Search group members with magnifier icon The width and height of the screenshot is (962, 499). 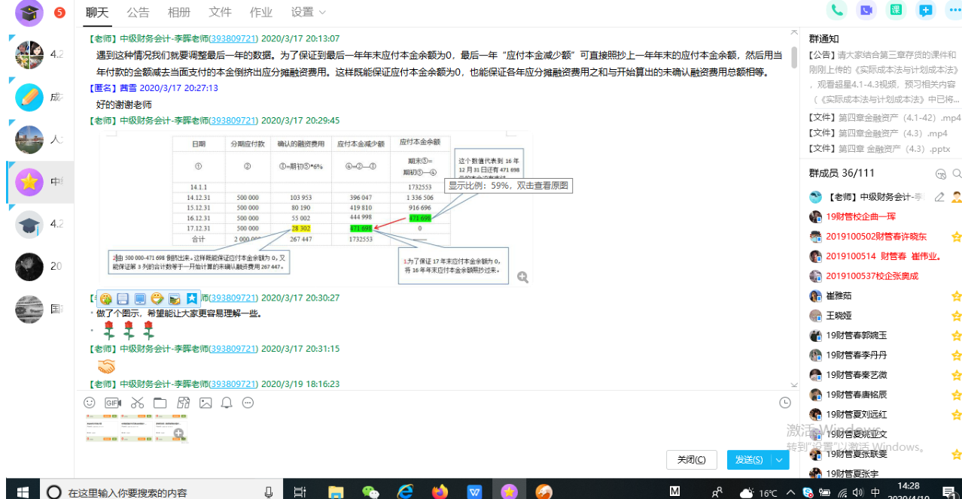pos(957,174)
